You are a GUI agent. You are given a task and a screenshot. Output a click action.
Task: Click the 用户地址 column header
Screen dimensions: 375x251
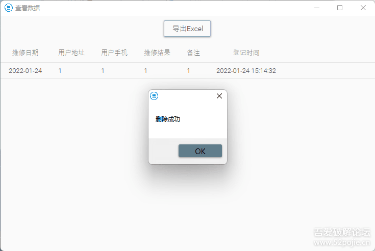pyautogui.click(x=71, y=53)
